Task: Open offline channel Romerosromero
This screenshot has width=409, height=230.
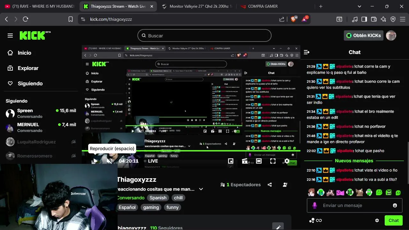Action: click(x=41, y=156)
